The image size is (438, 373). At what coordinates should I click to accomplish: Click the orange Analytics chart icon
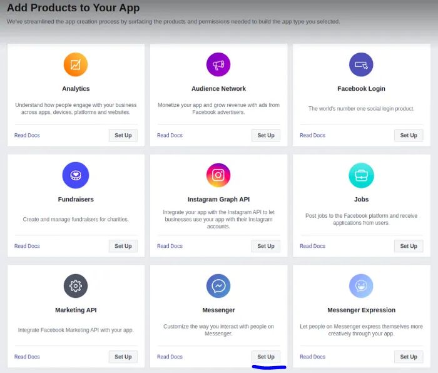tap(76, 64)
